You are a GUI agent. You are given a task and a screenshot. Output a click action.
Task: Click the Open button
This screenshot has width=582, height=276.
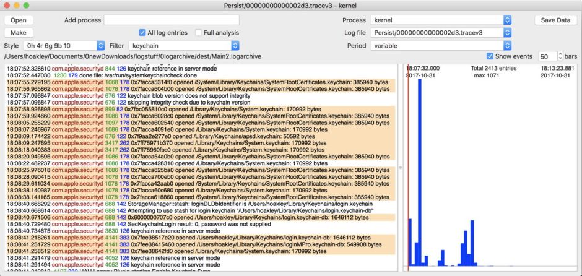(19, 20)
